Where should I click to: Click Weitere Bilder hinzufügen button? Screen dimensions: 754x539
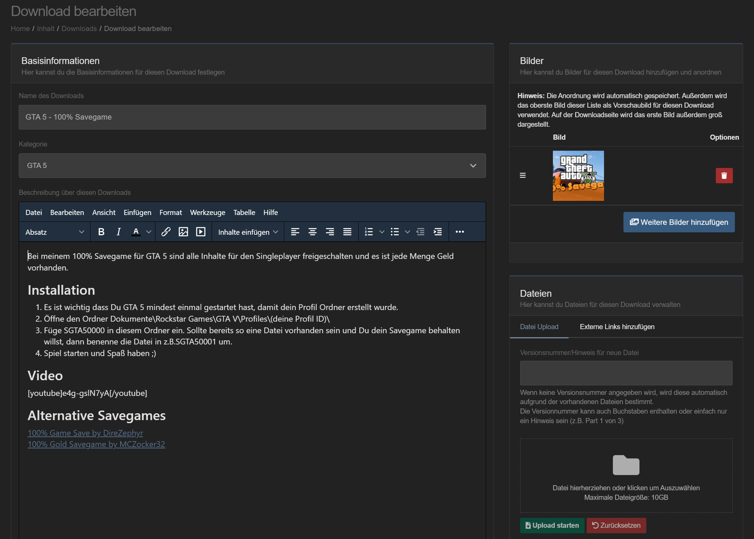(679, 222)
